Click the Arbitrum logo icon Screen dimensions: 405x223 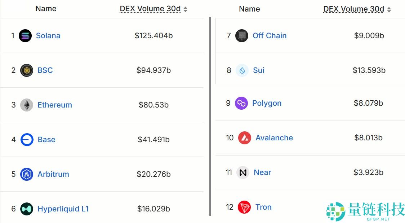(26, 174)
